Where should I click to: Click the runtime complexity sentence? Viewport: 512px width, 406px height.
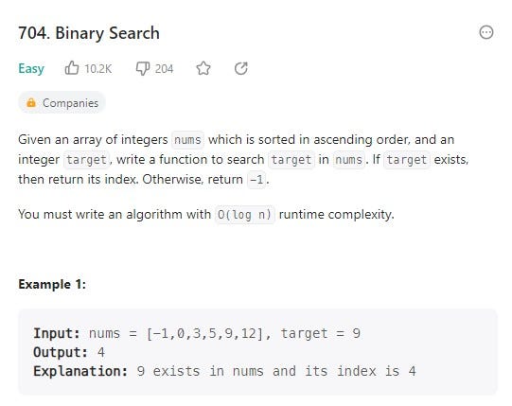(206, 215)
